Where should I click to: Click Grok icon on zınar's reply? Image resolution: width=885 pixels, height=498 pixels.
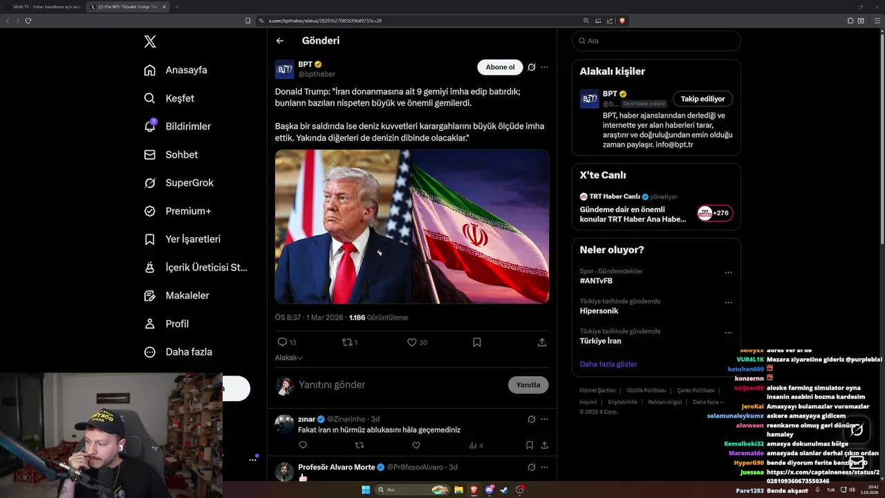532,419
